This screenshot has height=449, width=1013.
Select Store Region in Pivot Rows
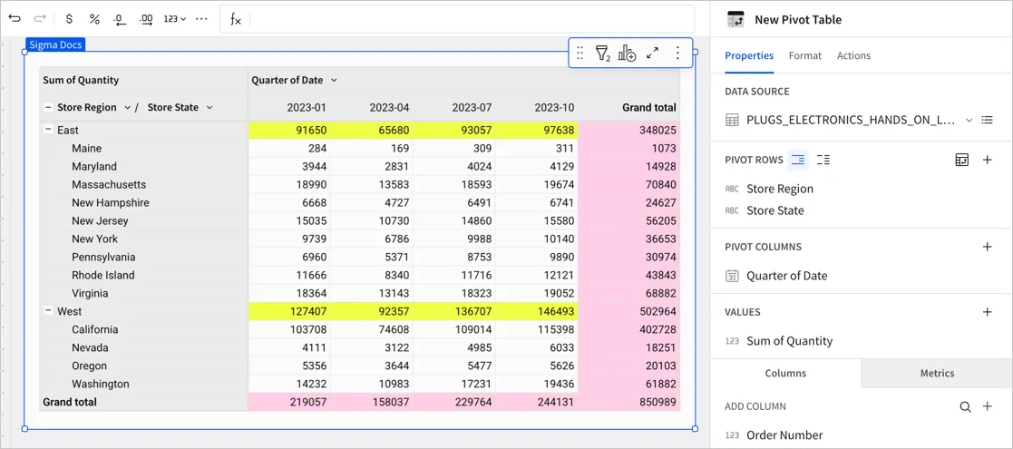[780, 189]
